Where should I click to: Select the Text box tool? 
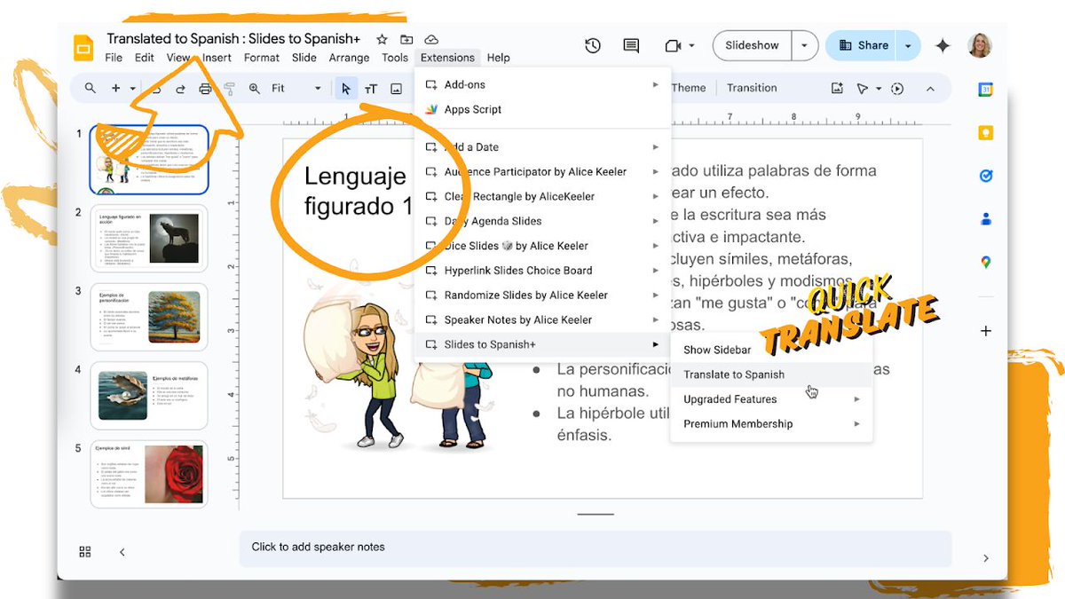click(x=371, y=88)
